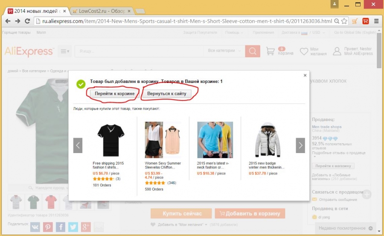This screenshot has width=384, height=236.
Task: Open red shopping cart extension icon
Action: (x=366, y=21)
